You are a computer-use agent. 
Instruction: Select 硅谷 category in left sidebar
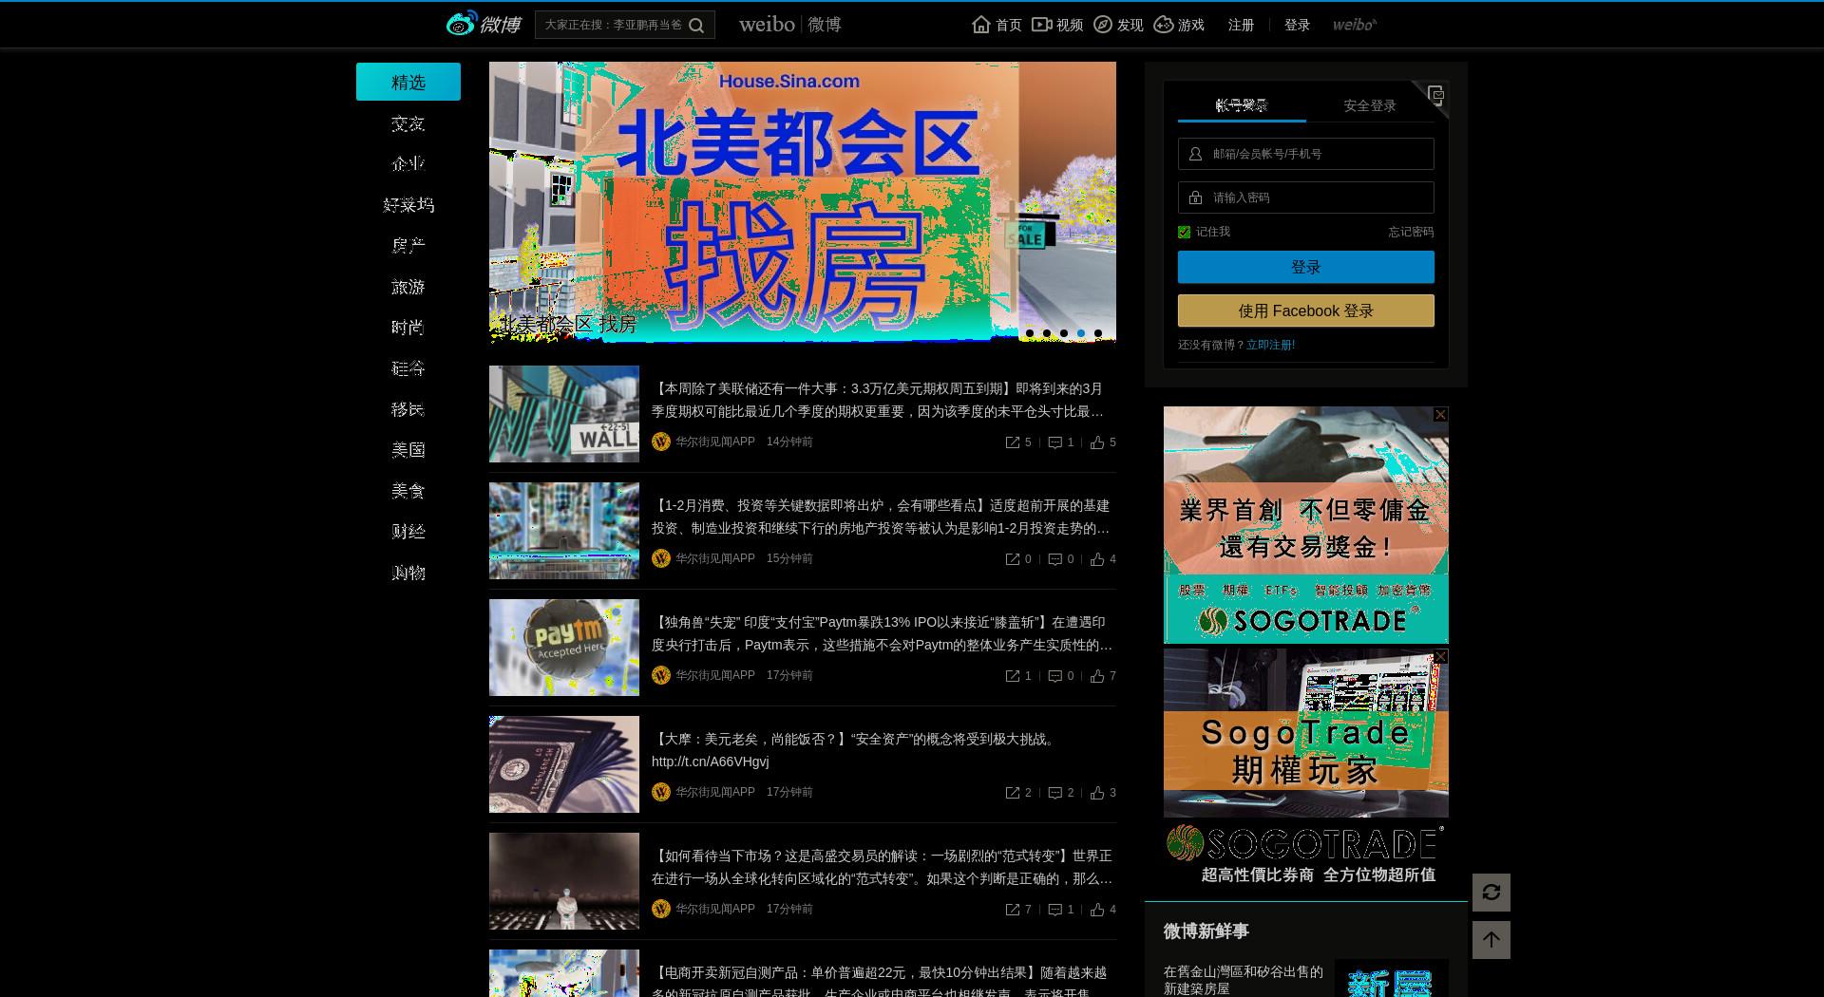point(408,368)
